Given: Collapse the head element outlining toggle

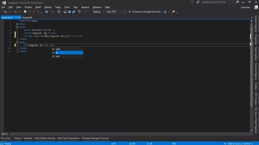Looking at the screenshot, I should click(17, 27).
